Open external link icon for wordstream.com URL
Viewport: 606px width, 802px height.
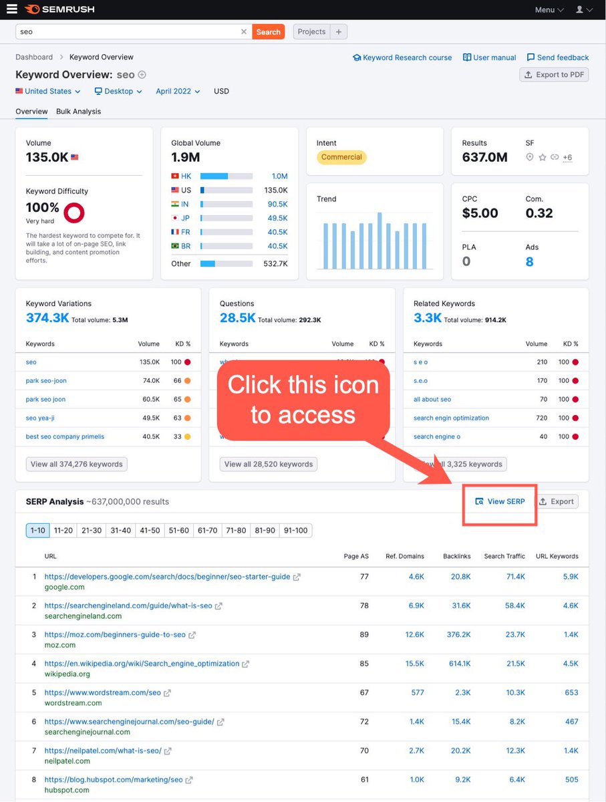pos(167,693)
